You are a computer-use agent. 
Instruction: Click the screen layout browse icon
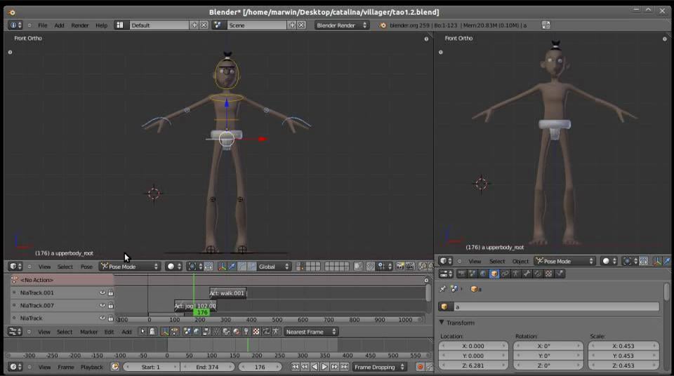coord(120,25)
